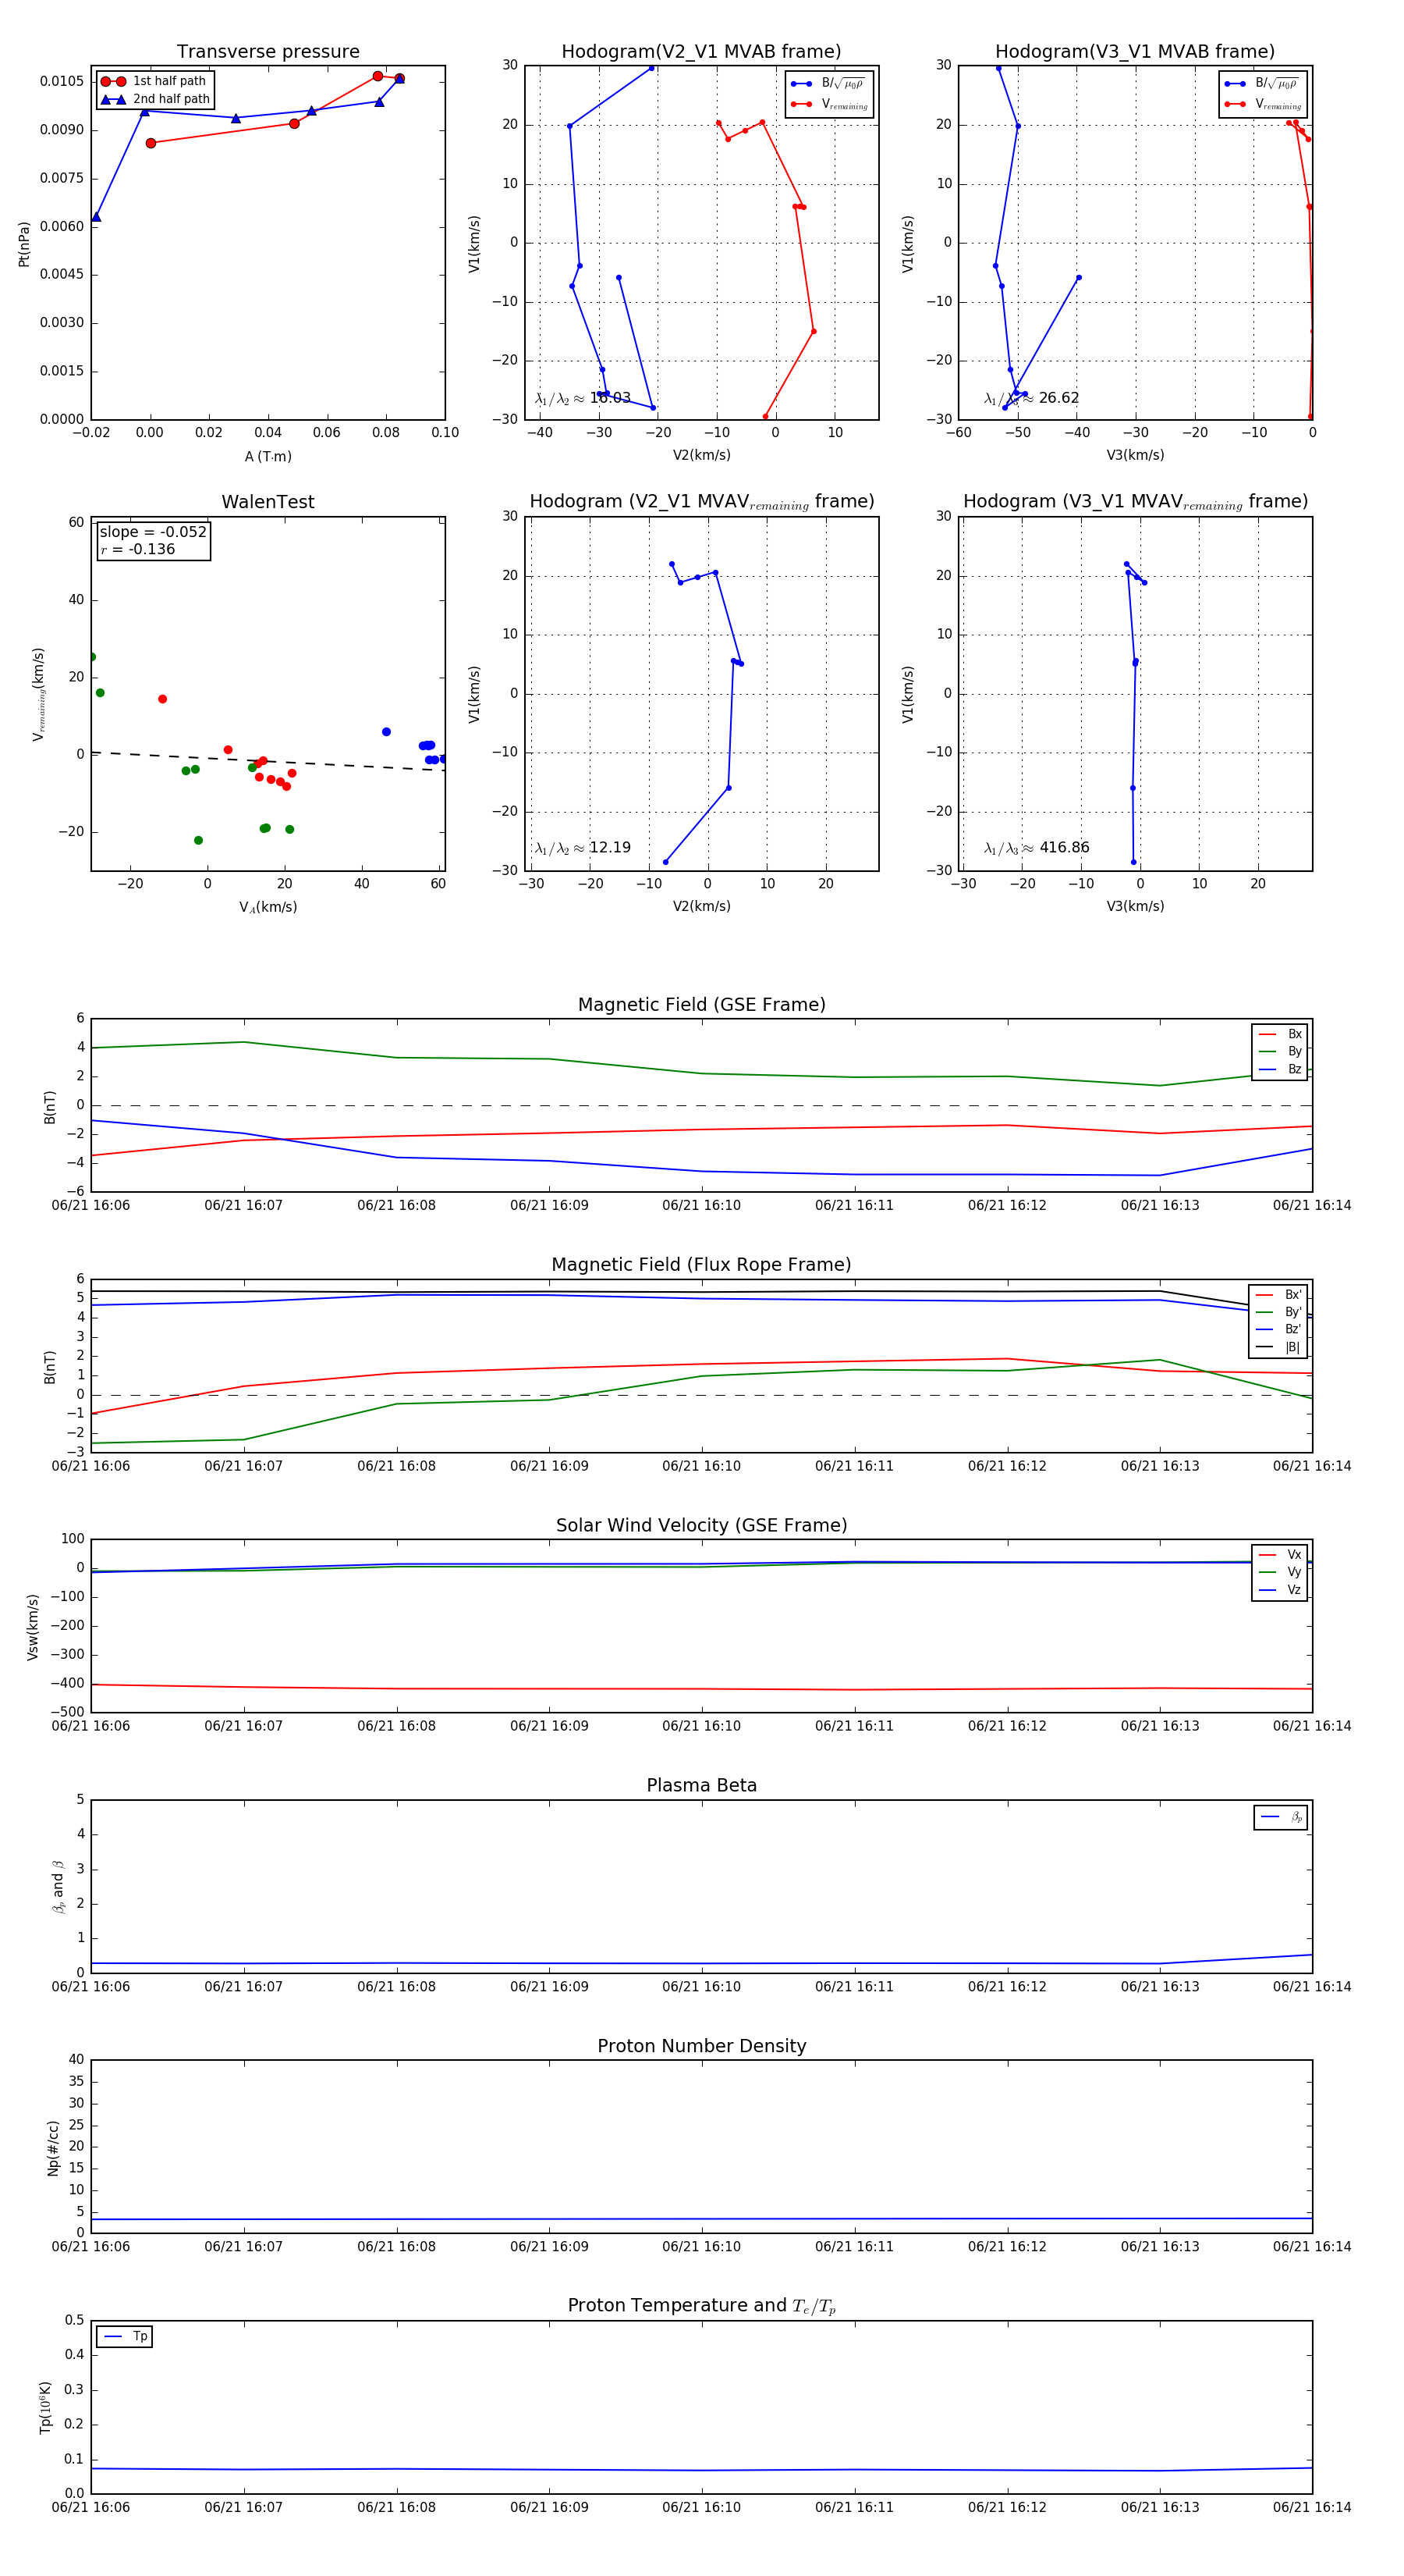Click the λ1/λ3 ≈ 416.86 annotation
The image size is (1404, 2576).
coord(1037,848)
